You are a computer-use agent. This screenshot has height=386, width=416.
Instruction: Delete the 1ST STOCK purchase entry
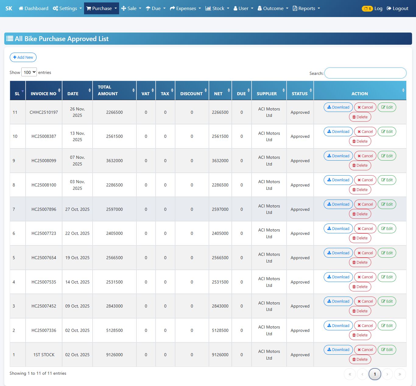point(360,360)
